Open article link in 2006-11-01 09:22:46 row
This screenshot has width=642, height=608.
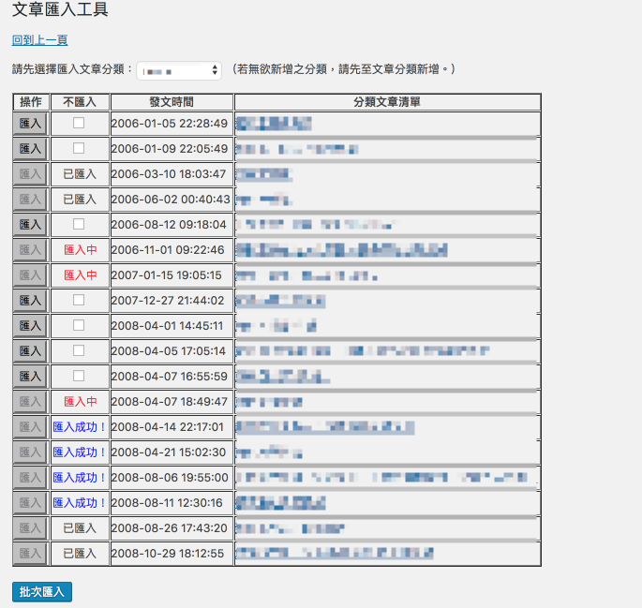point(341,250)
